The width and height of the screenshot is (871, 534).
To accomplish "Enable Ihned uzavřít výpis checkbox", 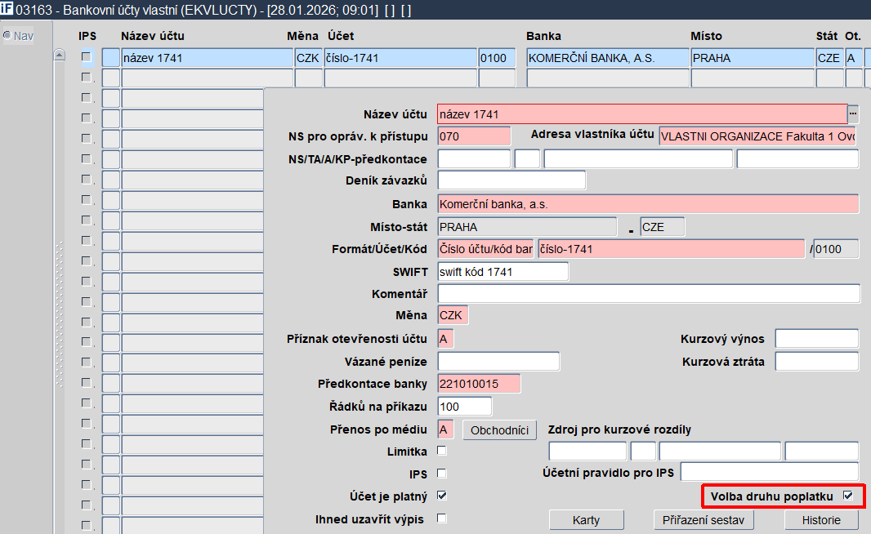I will click(x=441, y=518).
